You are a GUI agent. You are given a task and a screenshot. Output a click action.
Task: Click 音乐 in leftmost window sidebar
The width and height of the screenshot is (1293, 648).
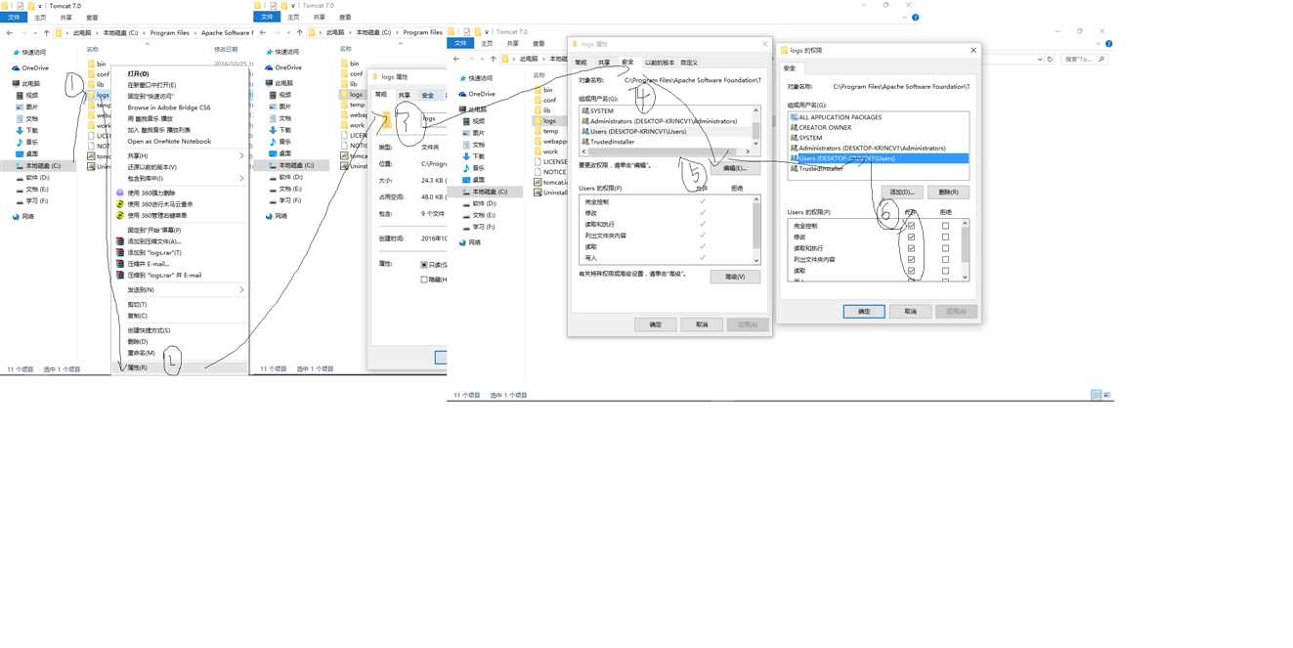click(x=27, y=142)
